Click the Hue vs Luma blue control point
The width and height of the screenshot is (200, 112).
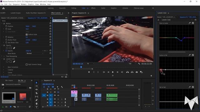[x=181, y=41]
